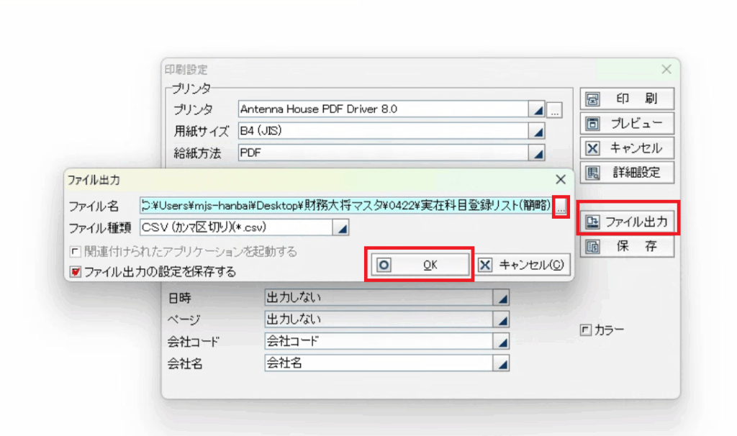The image size is (737, 436).
Task: Toggle the カラー checkbox
Action: pyautogui.click(x=585, y=330)
